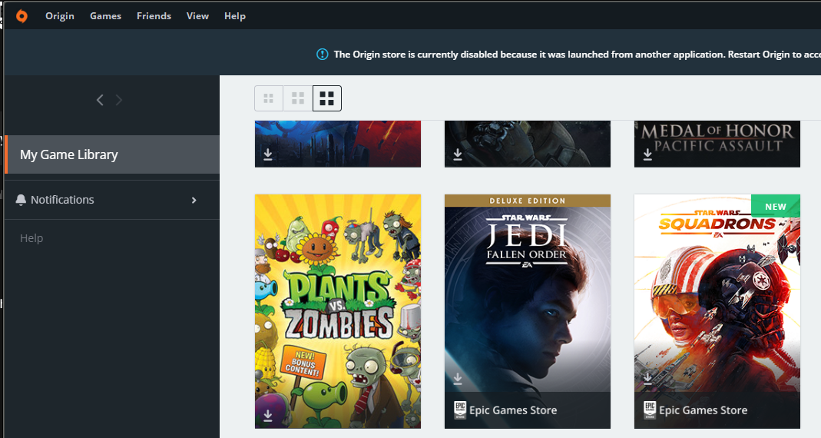
Task: Click Epic Games Store icon on Squadrons tile
Action: [x=650, y=410]
